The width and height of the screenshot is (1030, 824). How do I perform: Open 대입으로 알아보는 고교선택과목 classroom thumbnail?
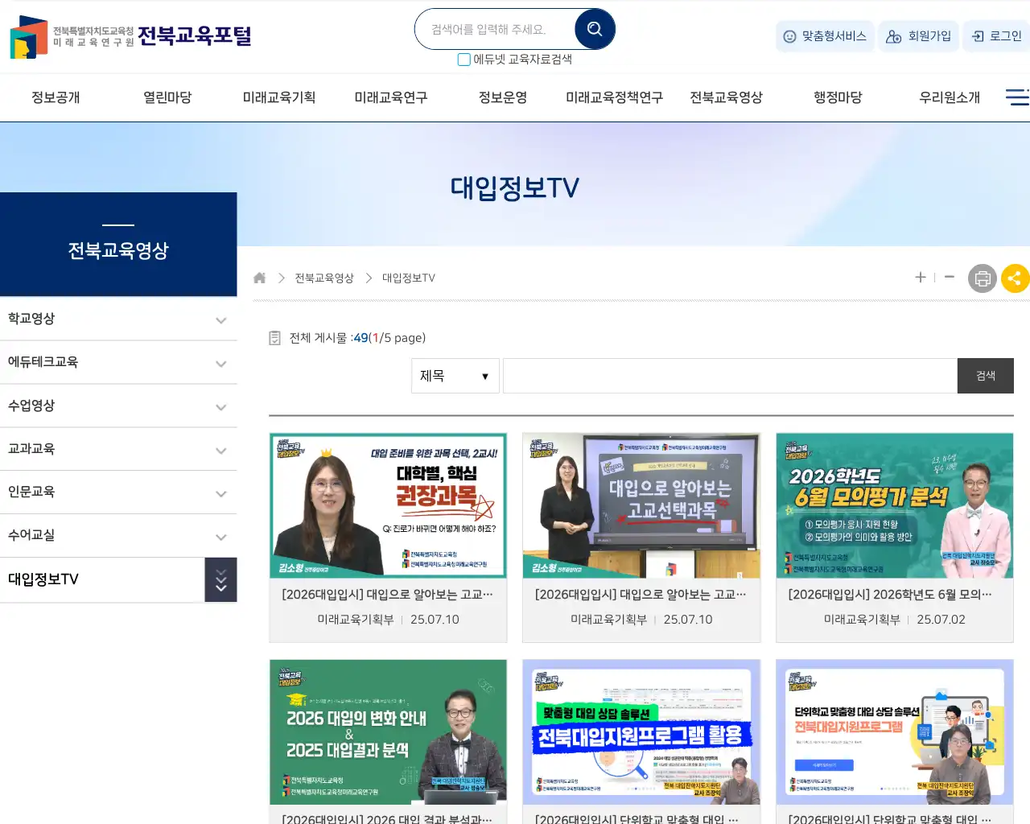[x=641, y=505]
